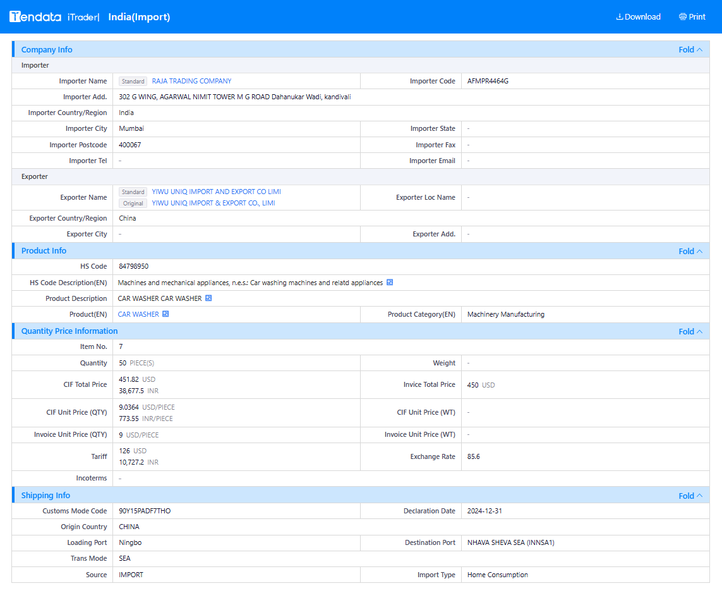Open original exporter YIWU UNIQ IMPORT & EXPORT link

pyautogui.click(x=214, y=203)
